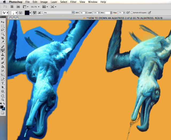Select the Path Selection arrow tool

tap(3, 87)
